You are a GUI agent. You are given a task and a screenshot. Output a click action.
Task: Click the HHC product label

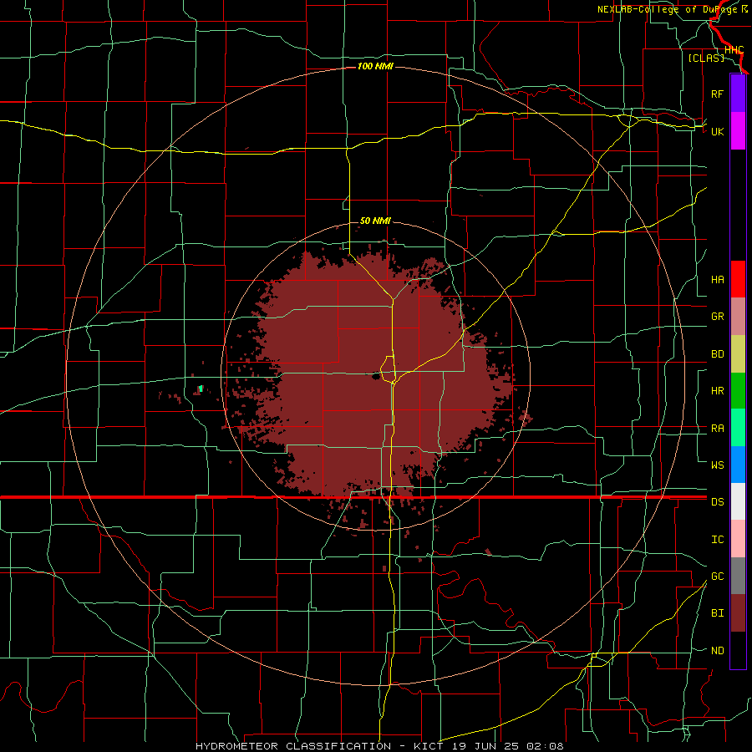734,50
